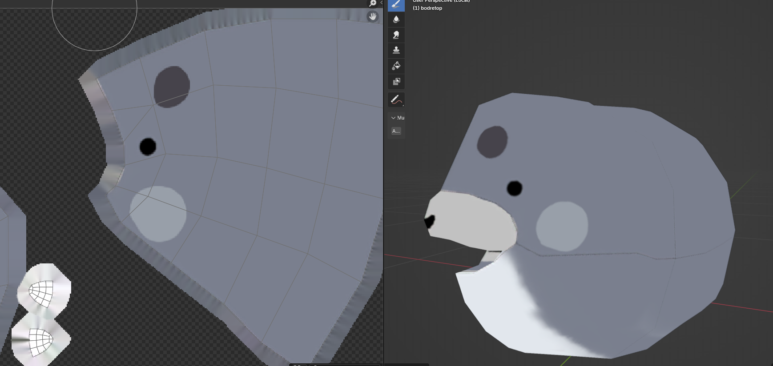Screen dimensions: 773x366
Task: Select the Draw brush tool
Action: click(x=396, y=5)
